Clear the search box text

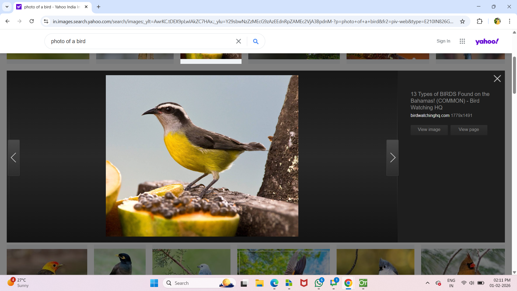coord(238,41)
